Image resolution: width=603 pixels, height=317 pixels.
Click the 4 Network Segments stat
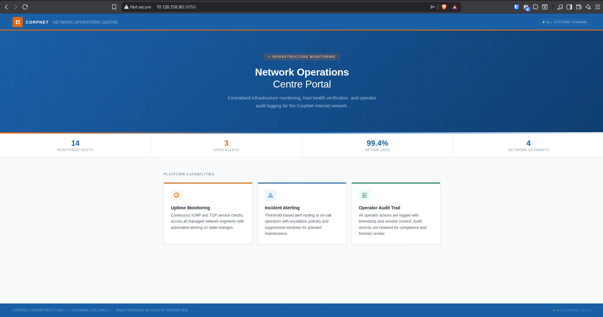[528, 145]
